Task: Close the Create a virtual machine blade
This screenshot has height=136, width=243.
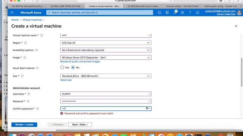Action: 236,26
